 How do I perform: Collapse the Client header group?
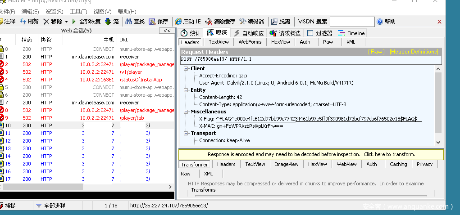pyautogui.click(x=186, y=68)
